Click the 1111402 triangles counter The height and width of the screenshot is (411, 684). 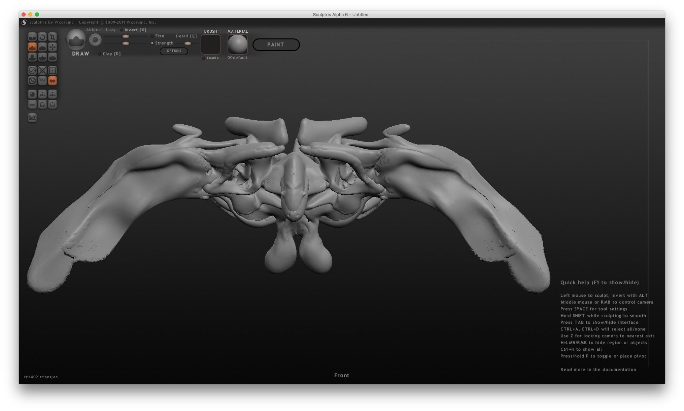point(41,377)
